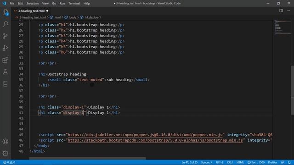Click Ln 41, Col 25 cursor position
This screenshot has width=294, height=165.
click(x=189, y=162)
